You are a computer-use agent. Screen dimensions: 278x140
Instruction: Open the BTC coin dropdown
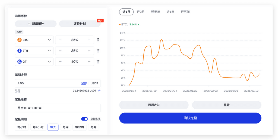click(34, 40)
